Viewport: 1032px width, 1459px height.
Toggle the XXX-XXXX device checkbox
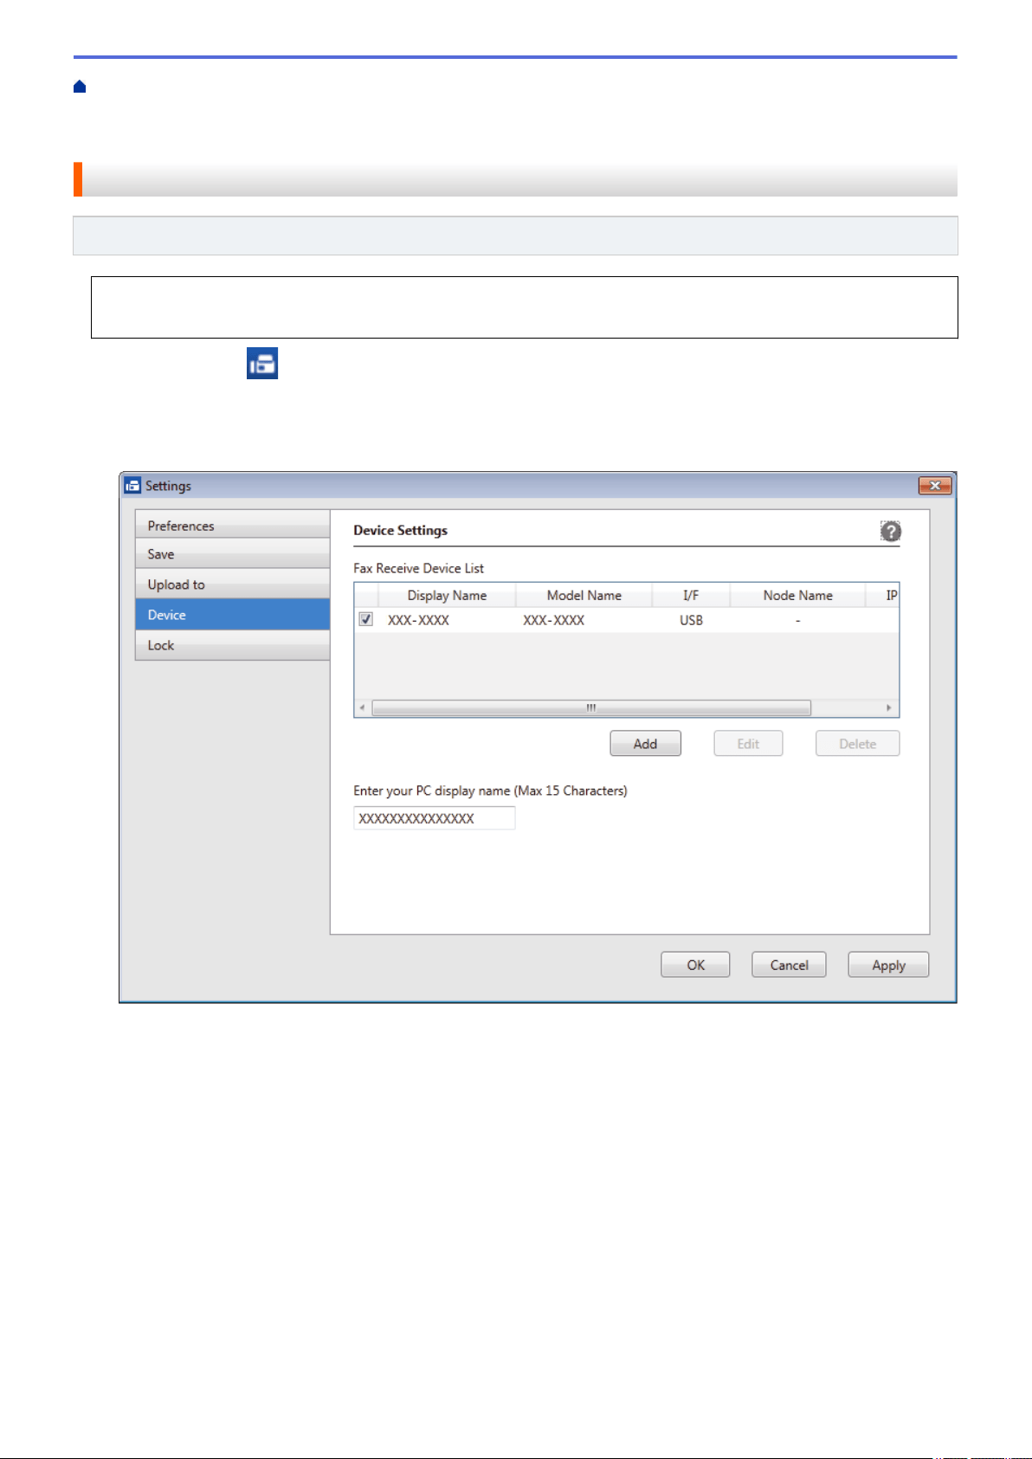[x=366, y=619]
